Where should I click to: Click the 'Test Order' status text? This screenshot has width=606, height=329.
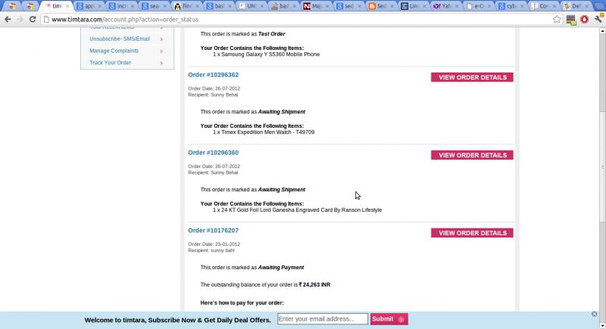click(x=271, y=34)
